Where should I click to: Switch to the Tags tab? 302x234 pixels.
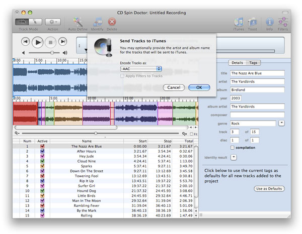point(253,63)
